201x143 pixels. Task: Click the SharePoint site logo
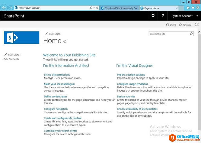pos(22,37)
